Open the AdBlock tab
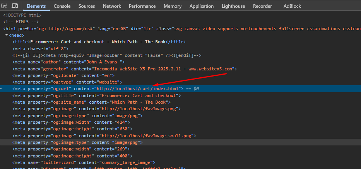The image size is (361, 169). click(293, 6)
